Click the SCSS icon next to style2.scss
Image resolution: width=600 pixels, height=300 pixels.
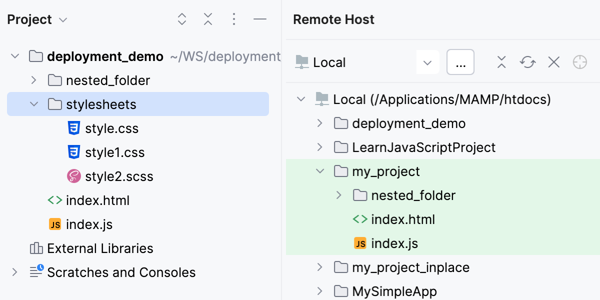[74, 176]
